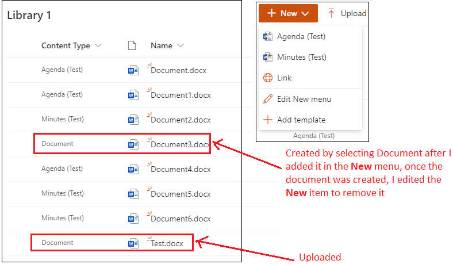Expand the Name column dropdown
The height and width of the screenshot is (264, 453).
181,45
